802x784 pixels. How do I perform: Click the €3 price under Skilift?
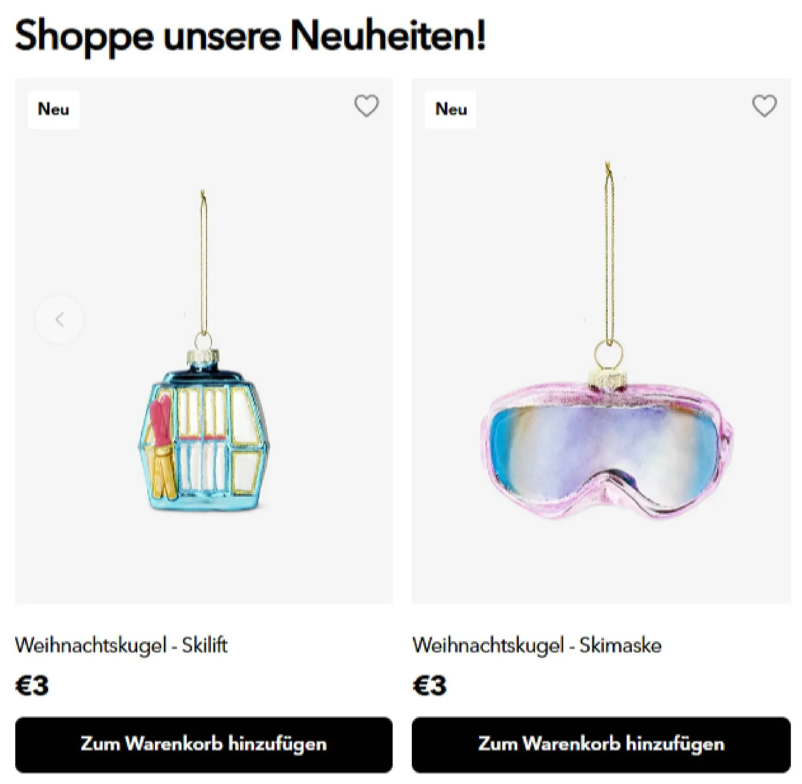[32, 685]
